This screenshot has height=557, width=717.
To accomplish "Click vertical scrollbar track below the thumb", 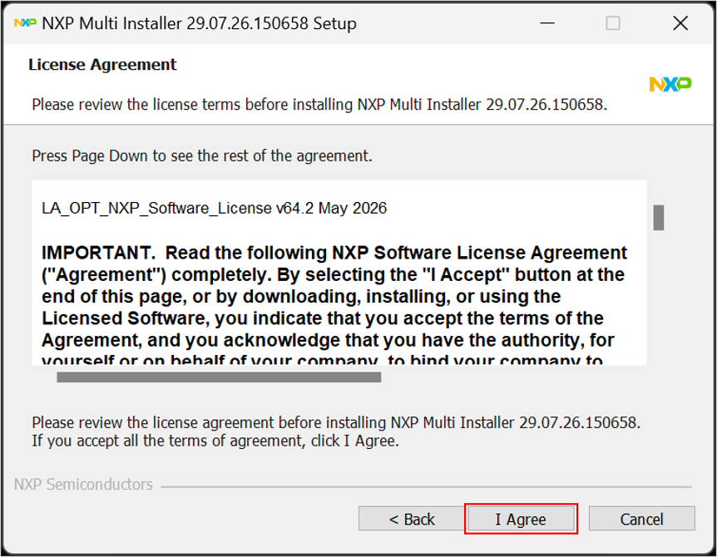I will pyautogui.click(x=659, y=297).
